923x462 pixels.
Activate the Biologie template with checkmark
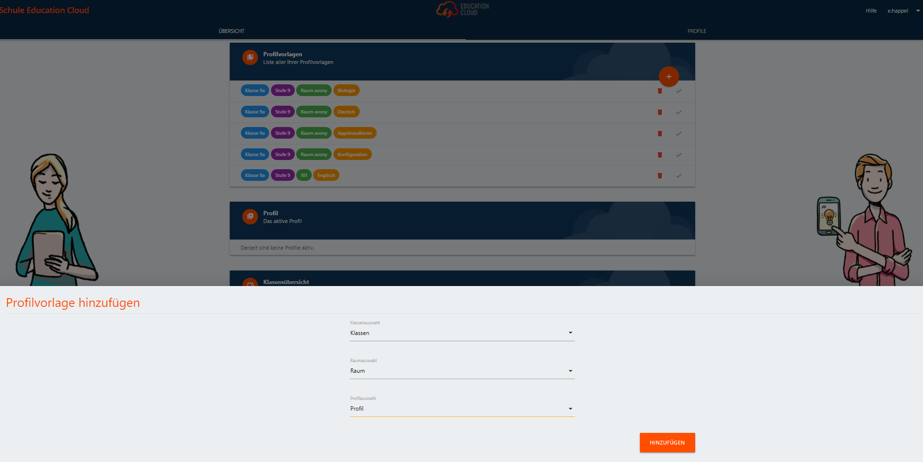point(679,91)
